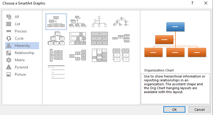
Task: Pick the Horizontal Hierarchy layout
Action: [78, 55]
